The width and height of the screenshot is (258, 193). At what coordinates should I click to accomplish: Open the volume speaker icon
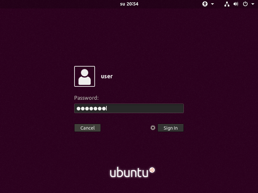click(x=236, y=4)
